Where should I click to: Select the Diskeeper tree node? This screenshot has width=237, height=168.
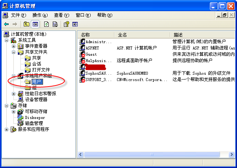click(x=35, y=117)
